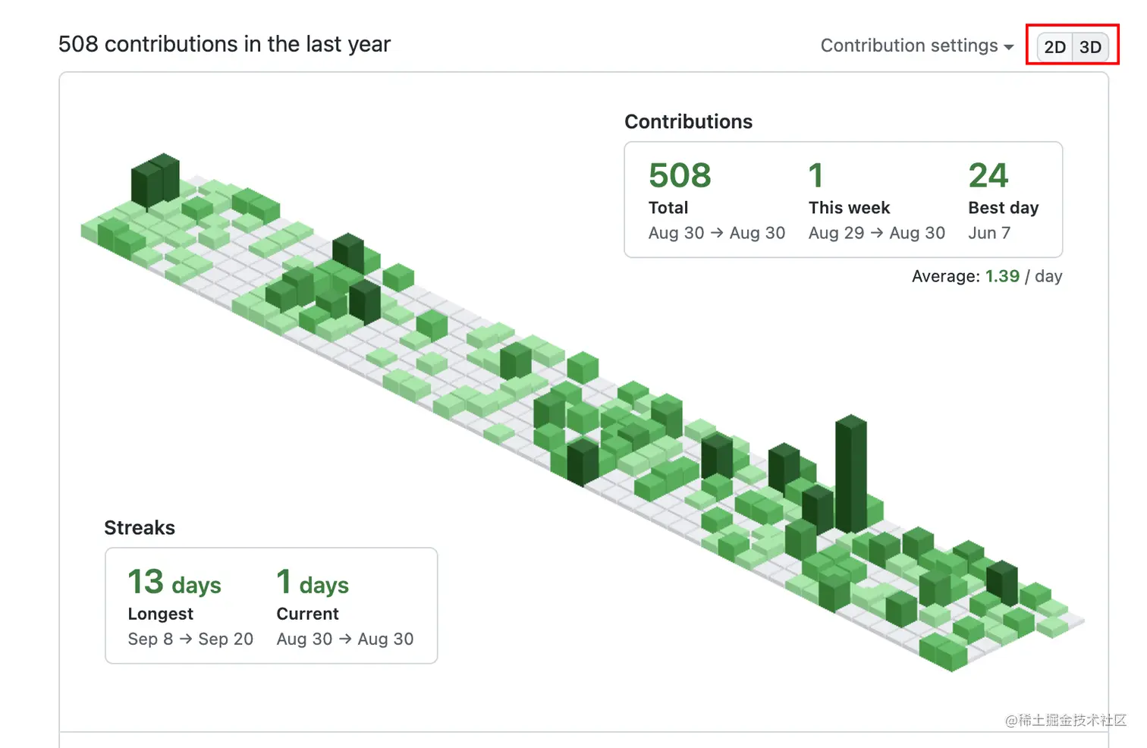
Task: Click the Average 1.39 per day value
Action: pyautogui.click(x=1002, y=276)
